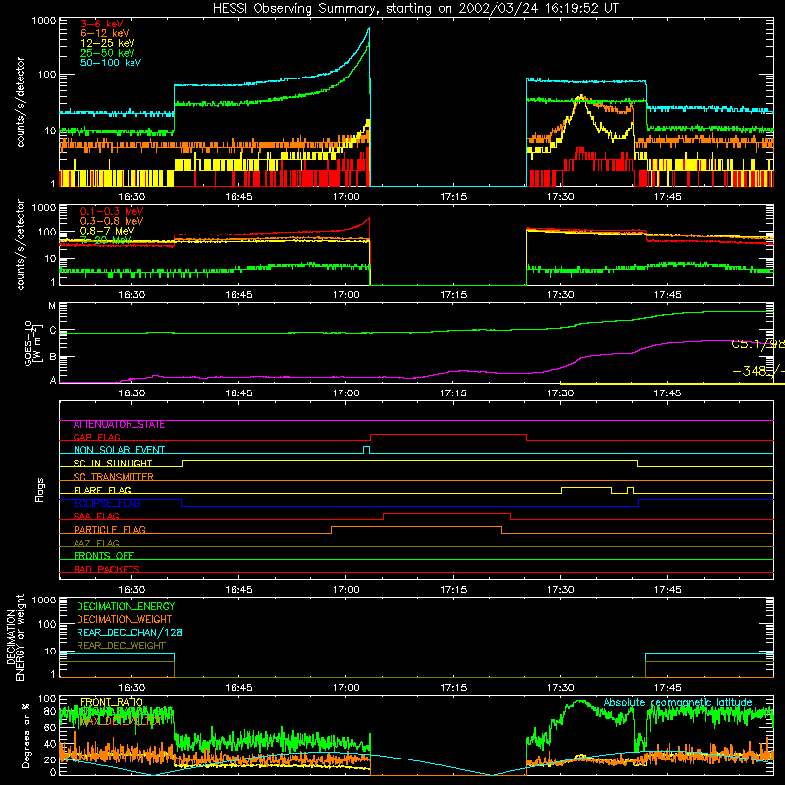Select the green 25-50 keV legend label
This screenshot has height=785, width=785.
[108, 53]
